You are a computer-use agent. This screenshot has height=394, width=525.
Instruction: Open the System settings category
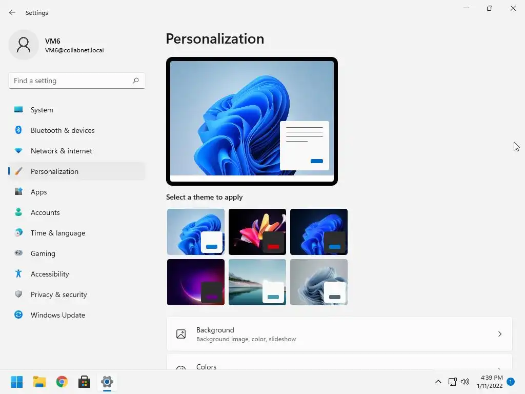77,110
